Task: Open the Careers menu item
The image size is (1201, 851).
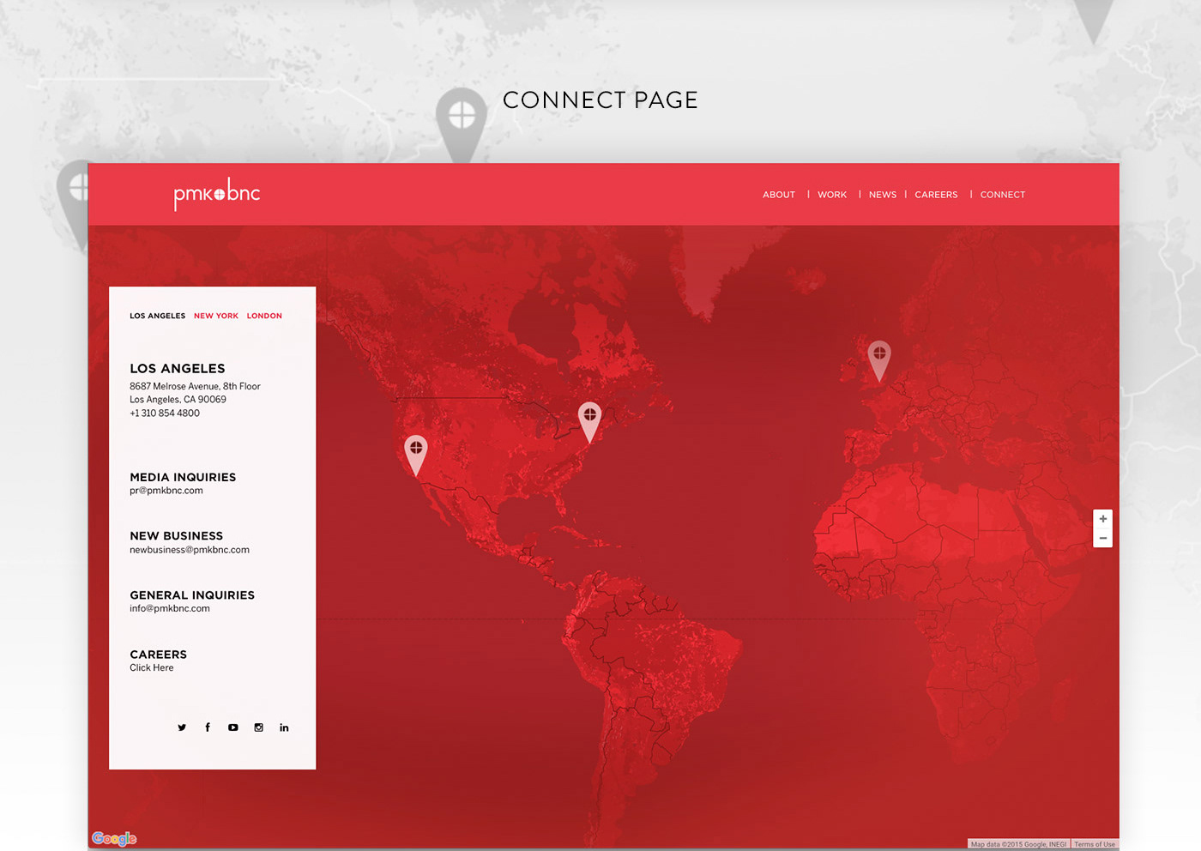Action: [936, 195]
